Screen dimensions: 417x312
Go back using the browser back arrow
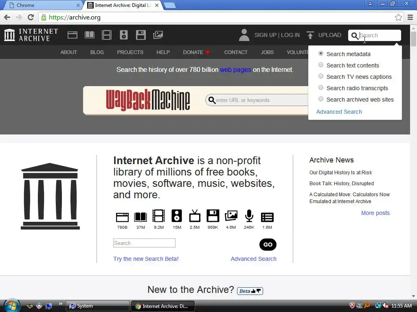7,17
